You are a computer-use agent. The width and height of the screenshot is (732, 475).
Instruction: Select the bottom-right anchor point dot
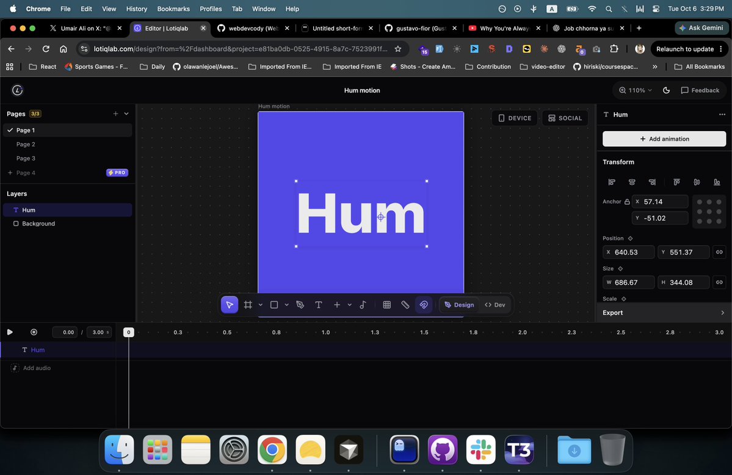tap(719, 221)
